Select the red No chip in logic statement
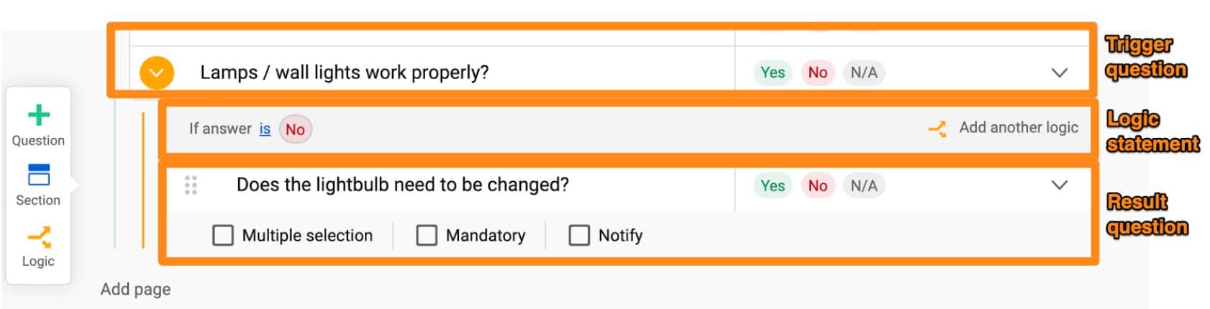This screenshot has width=1210, height=309. point(295,129)
